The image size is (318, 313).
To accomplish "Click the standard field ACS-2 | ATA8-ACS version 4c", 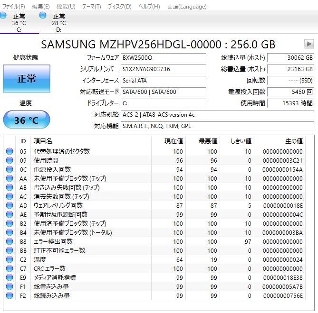I will coord(217,115).
